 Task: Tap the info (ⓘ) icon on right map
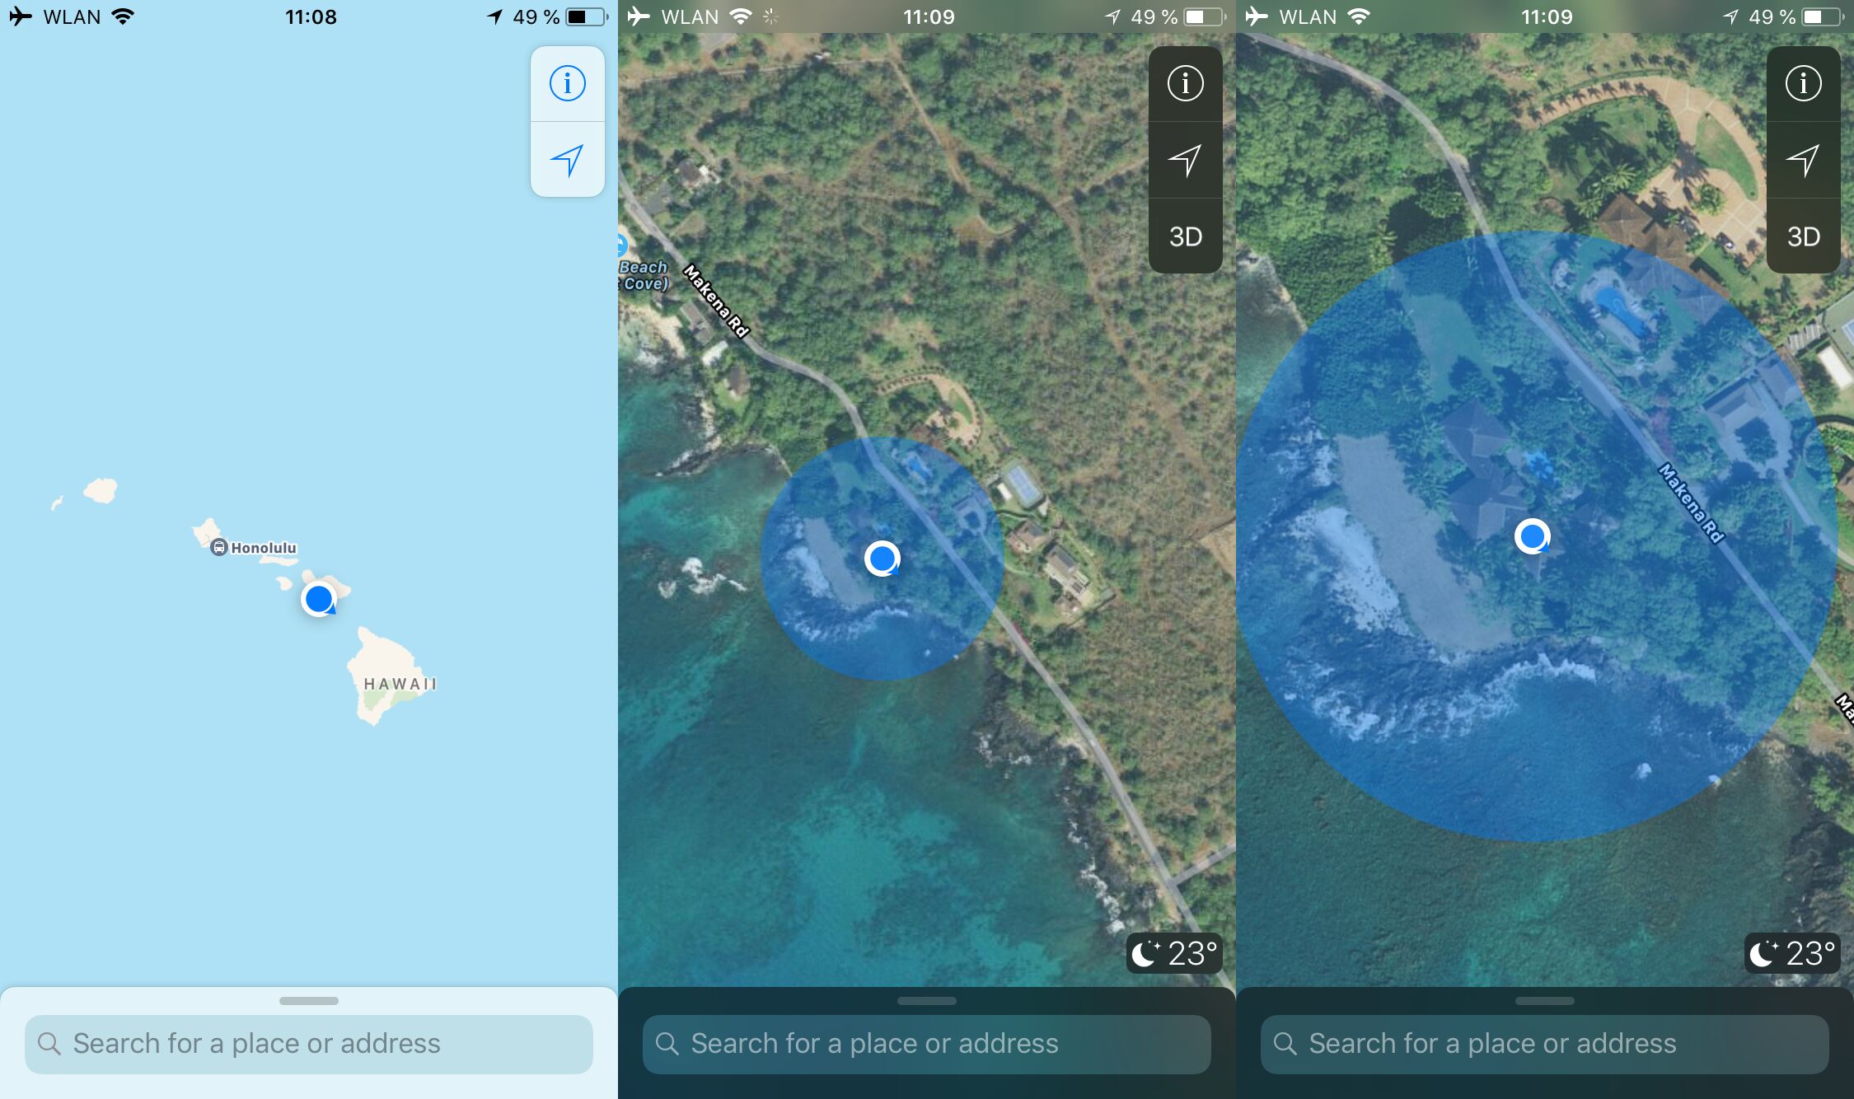point(1805,82)
